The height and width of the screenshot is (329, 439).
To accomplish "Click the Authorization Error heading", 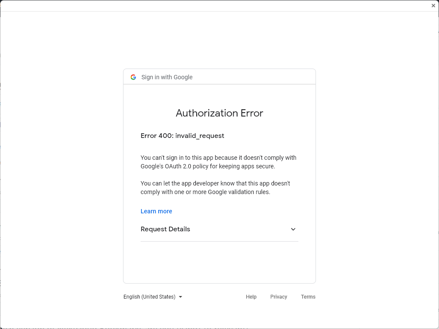I will (x=219, y=113).
